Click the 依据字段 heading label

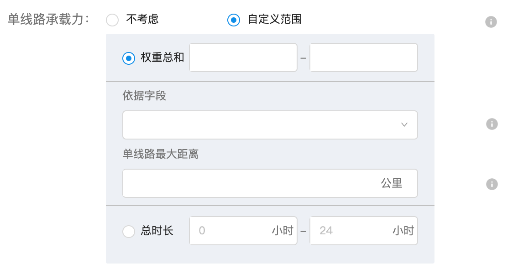pos(144,96)
